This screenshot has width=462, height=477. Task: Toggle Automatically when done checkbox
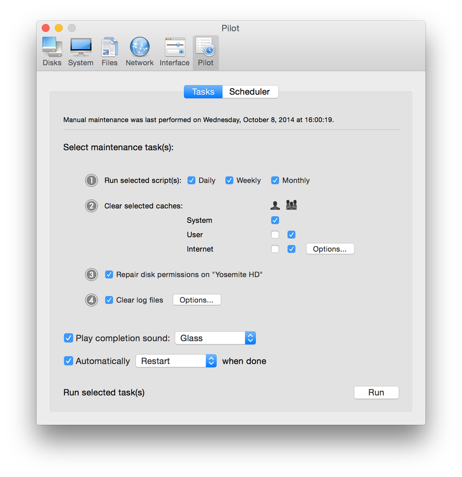[68, 361]
